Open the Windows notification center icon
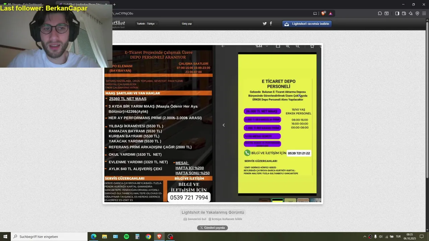The image size is (429, 241). pyautogui.click(x=422, y=237)
